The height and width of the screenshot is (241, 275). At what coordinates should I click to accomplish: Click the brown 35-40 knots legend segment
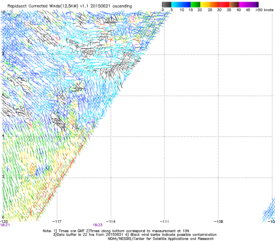(234, 4)
